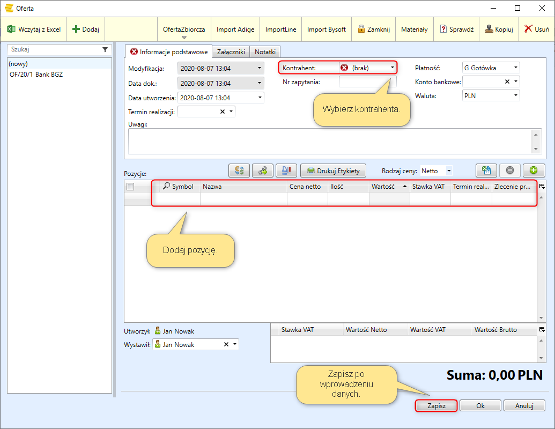Screen dimensions: 555x429
Task: Select the OF/20/1 Bank BGŻ list entry
Action: tap(36, 74)
